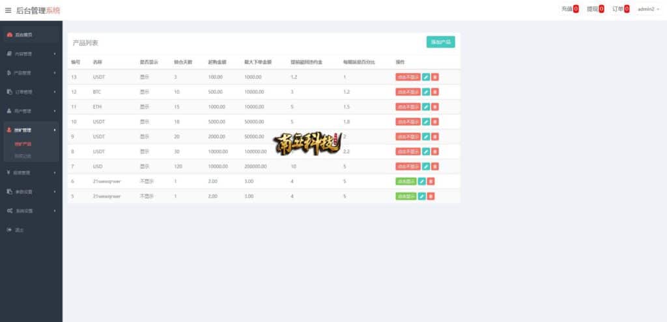Show product 5 using green 点击显示 button
The height and width of the screenshot is (322, 667).
[406, 196]
